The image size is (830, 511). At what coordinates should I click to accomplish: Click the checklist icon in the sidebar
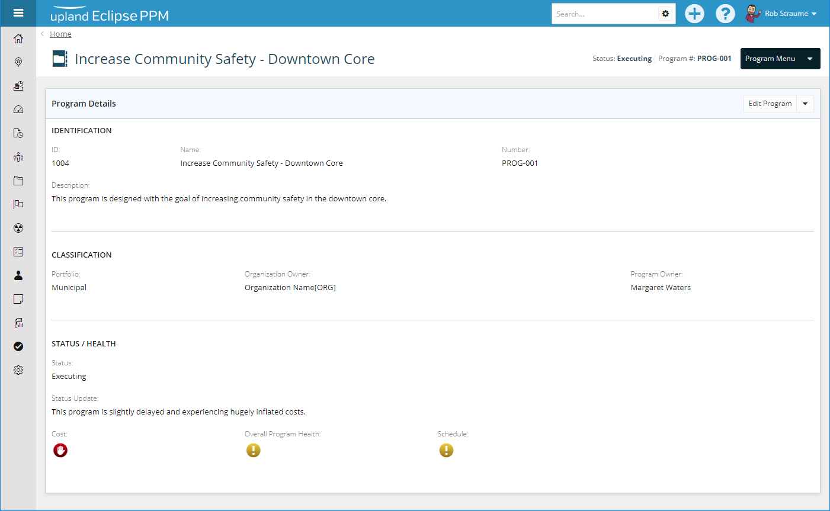[x=18, y=252]
